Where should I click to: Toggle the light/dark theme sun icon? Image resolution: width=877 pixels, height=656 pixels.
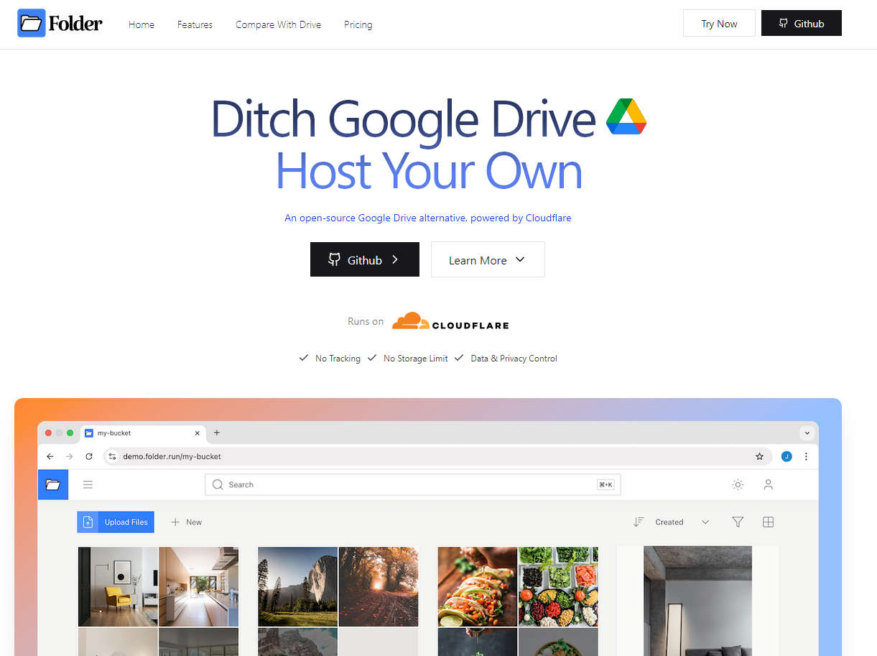coord(738,485)
